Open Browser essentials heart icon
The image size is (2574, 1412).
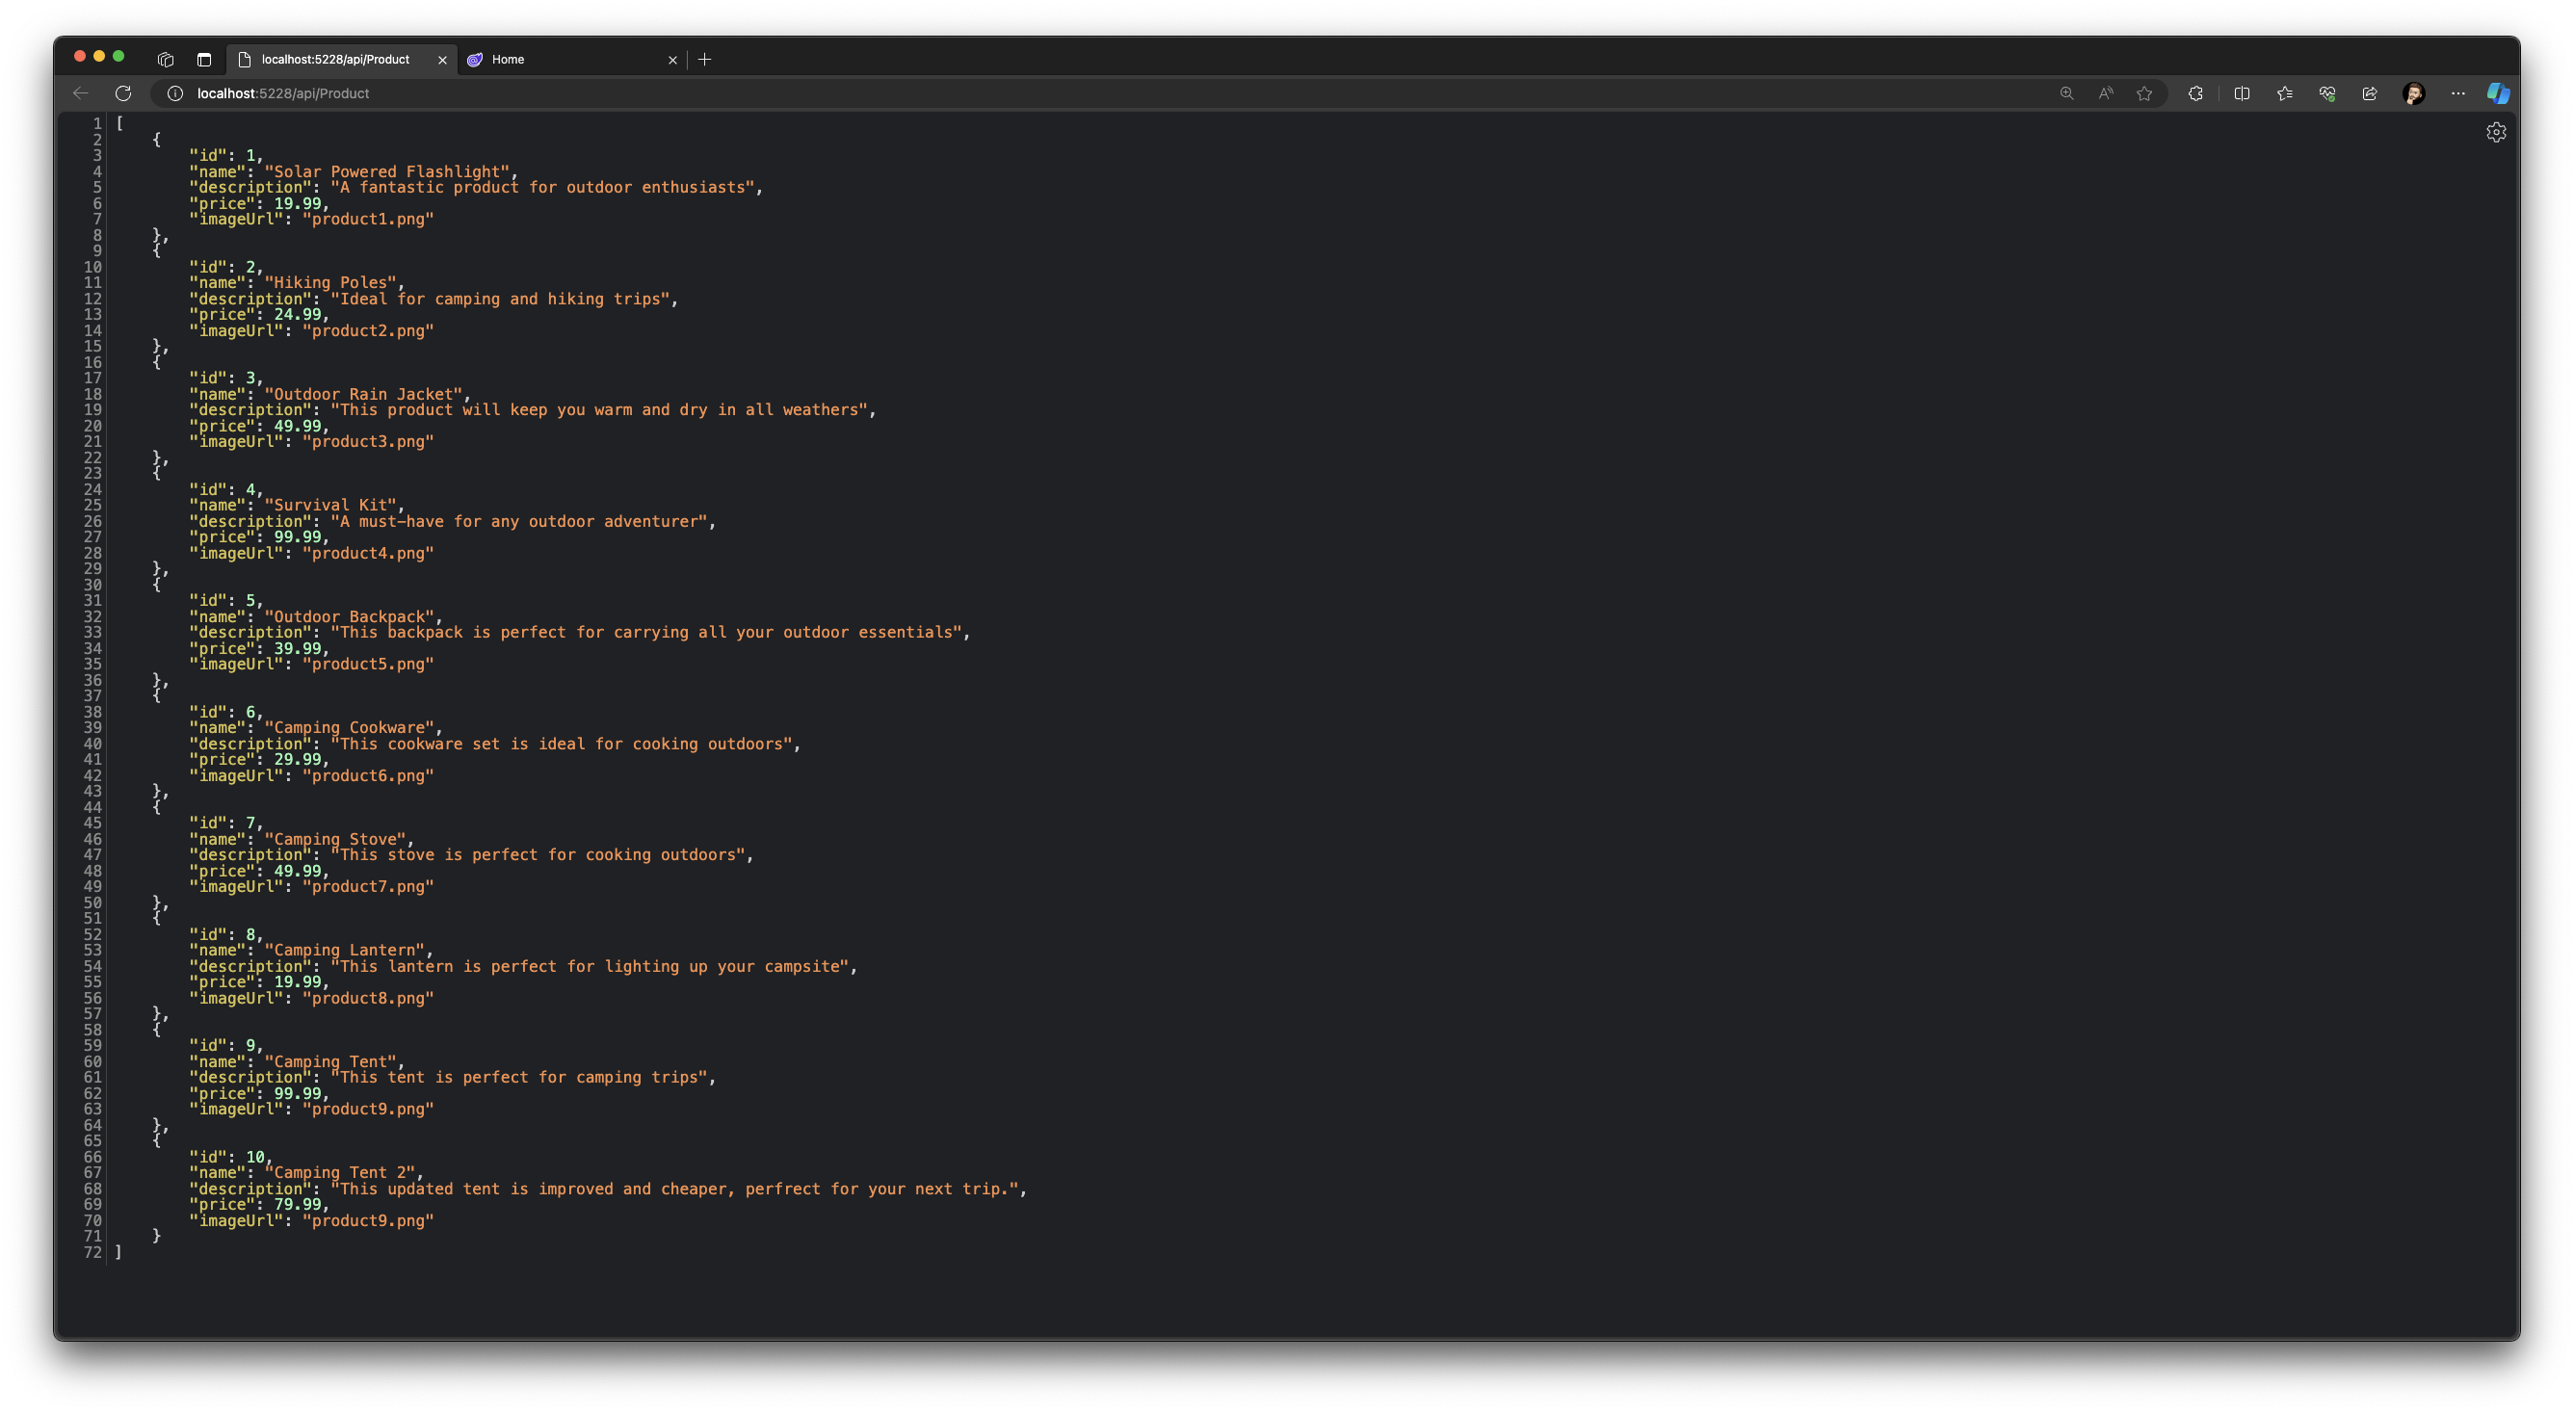pyautogui.click(x=2327, y=92)
